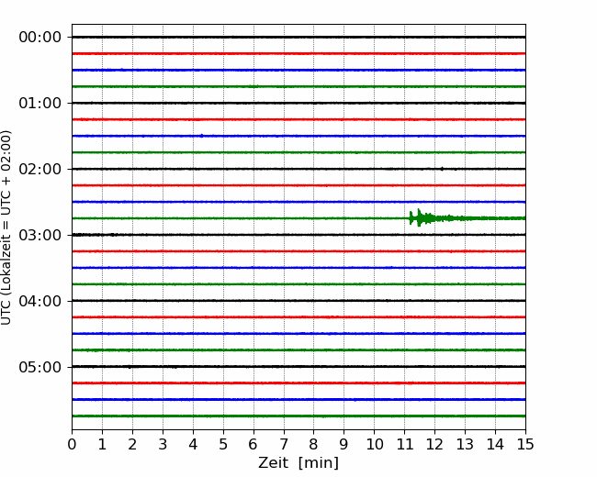Image resolution: width=597 pixels, height=477 pixels.
Task: Click x-axis tick label 9
Action: point(344,444)
